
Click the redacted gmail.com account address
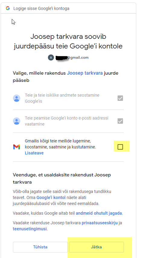tap(72, 58)
